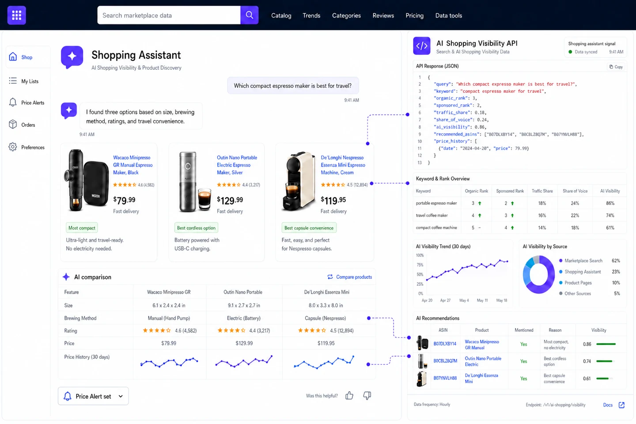Image resolution: width=636 pixels, height=424 pixels.
Task: Open Wacaco Minipresso GR product link
Action: (133, 165)
